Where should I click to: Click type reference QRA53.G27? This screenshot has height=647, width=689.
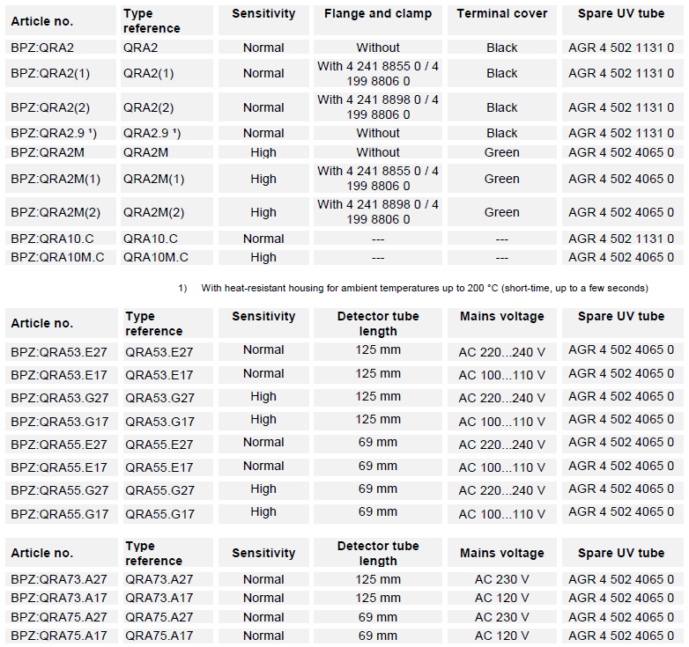point(160,398)
